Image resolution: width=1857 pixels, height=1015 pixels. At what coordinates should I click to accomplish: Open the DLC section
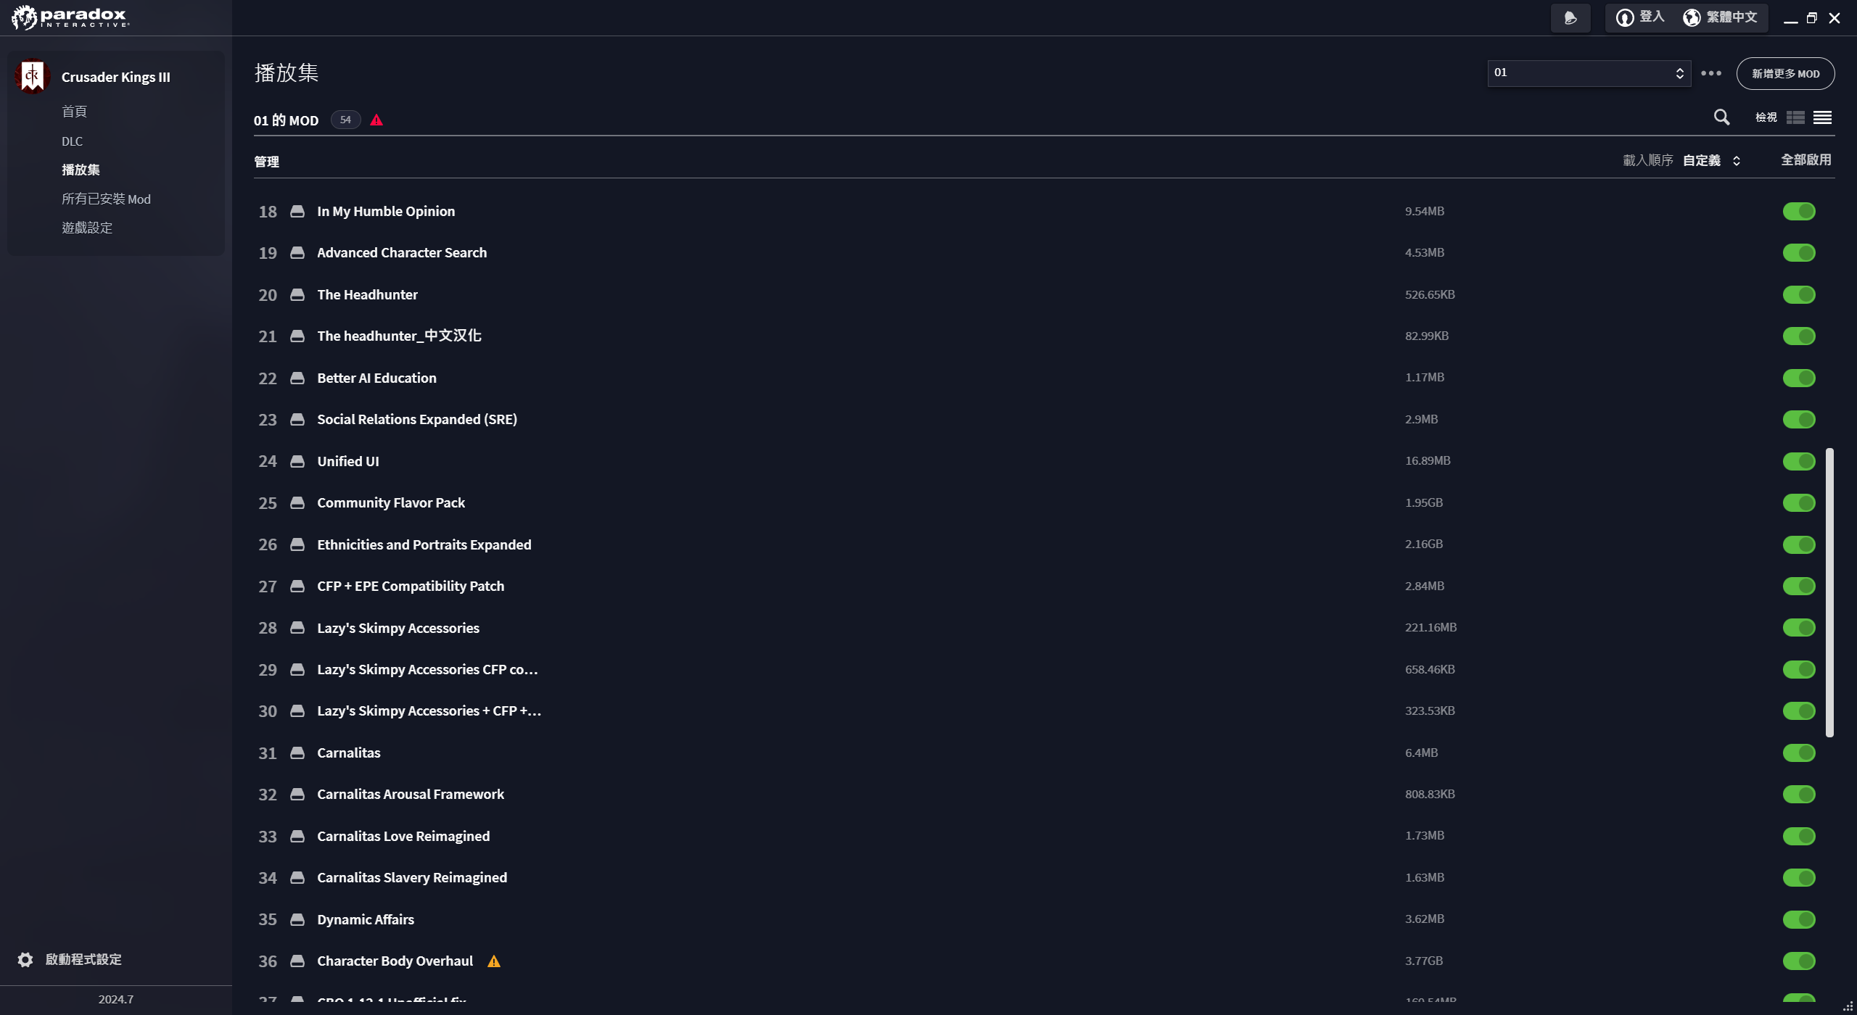click(x=72, y=141)
